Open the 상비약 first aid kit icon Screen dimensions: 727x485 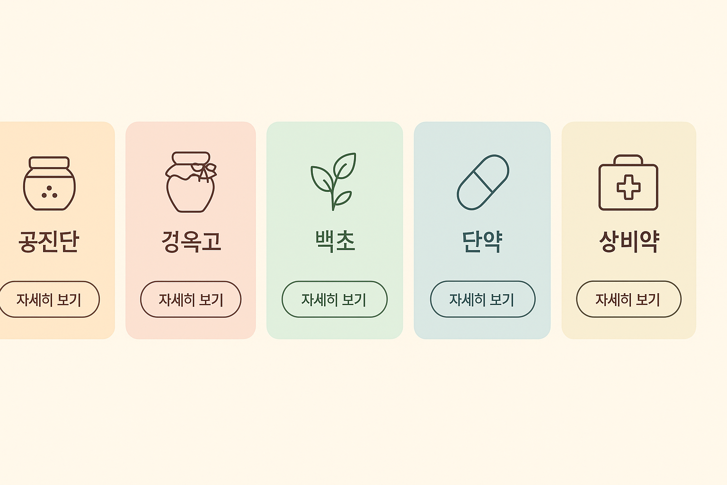[628, 183]
